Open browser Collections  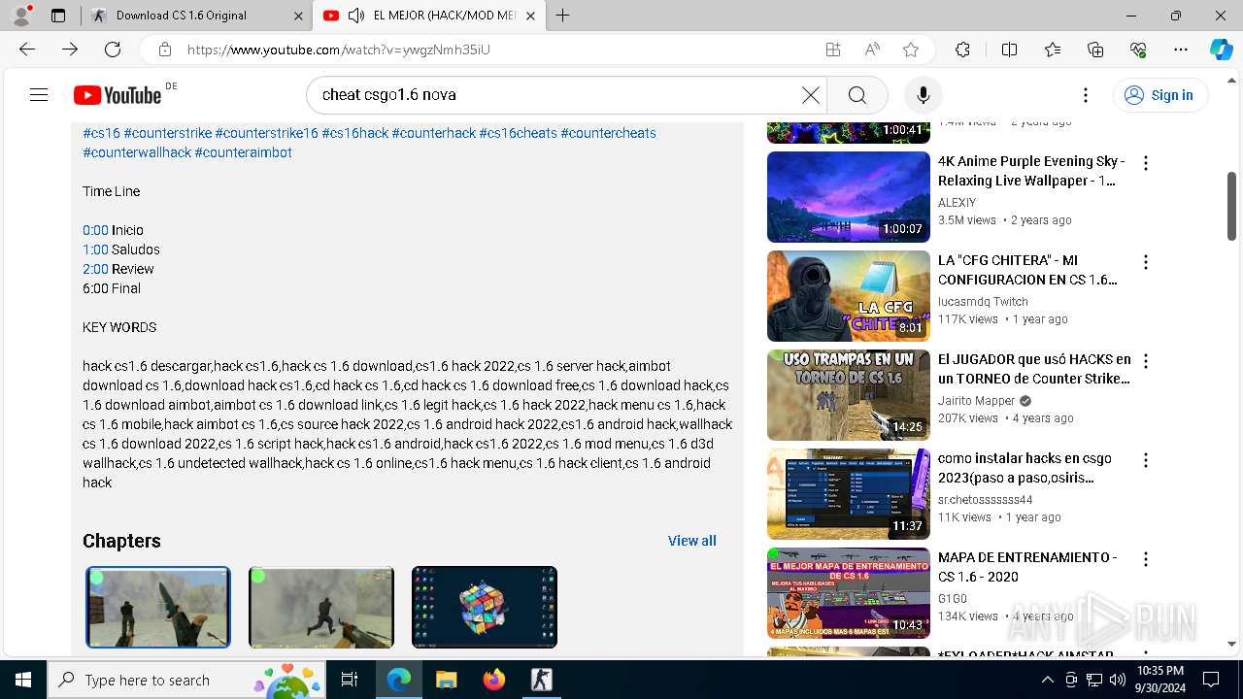[1095, 50]
